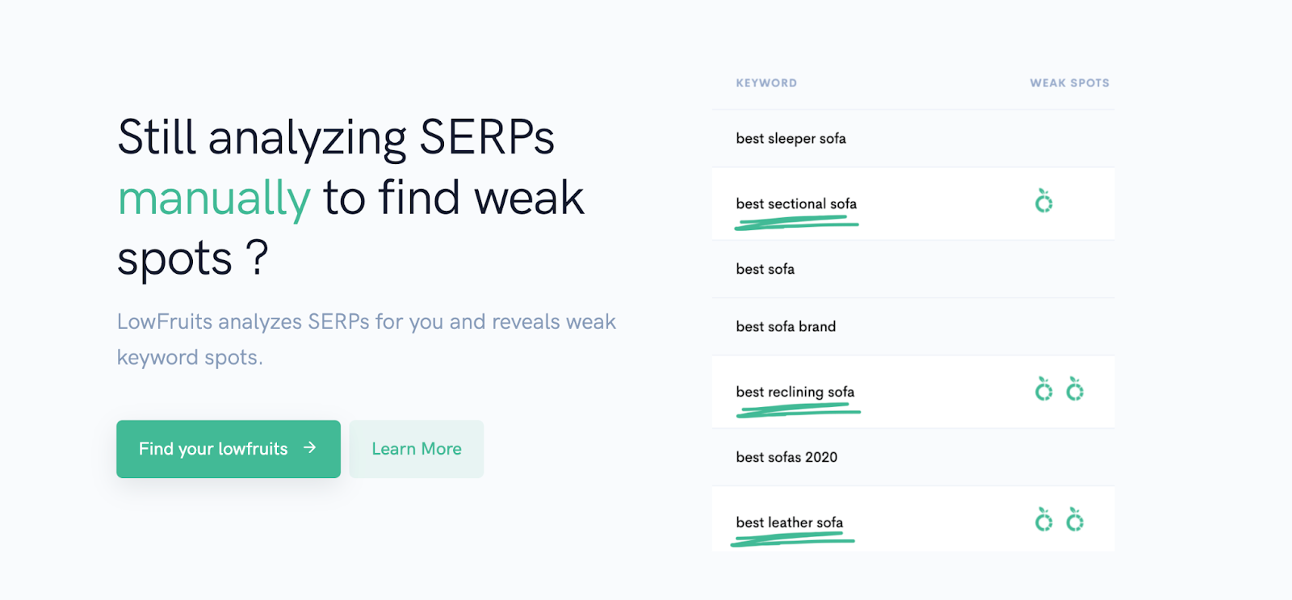1292x600 pixels.
Task: Click the second fruit icon for best leather sofa
Action: [x=1075, y=519]
